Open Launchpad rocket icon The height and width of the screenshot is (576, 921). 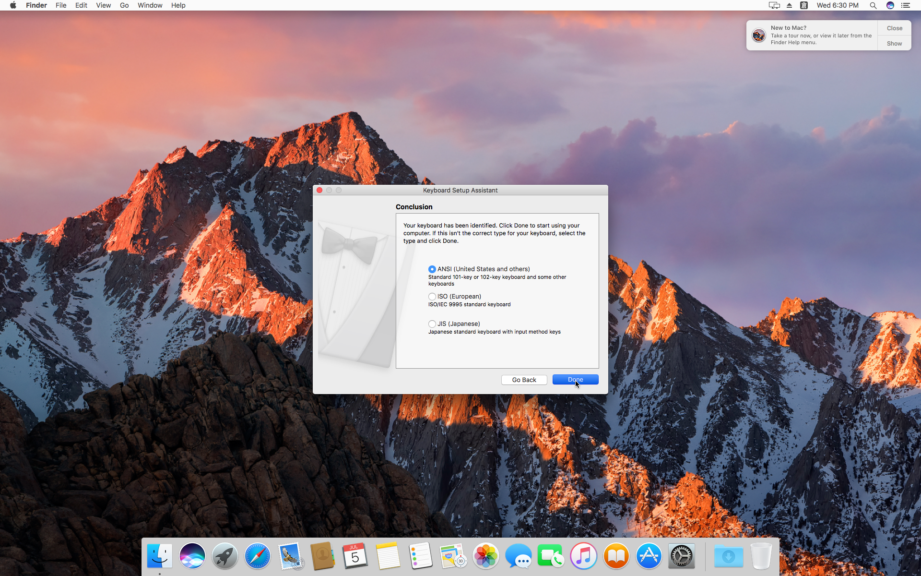coord(225,556)
